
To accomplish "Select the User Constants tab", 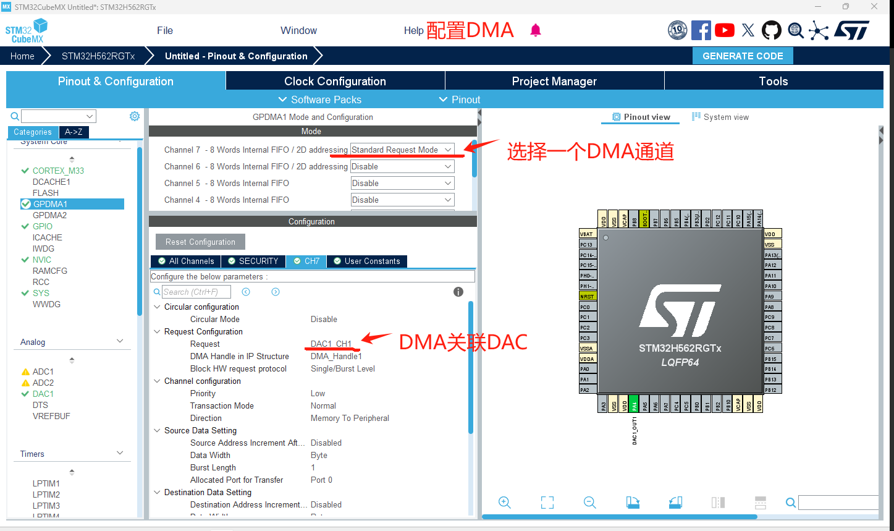I will pos(366,261).
